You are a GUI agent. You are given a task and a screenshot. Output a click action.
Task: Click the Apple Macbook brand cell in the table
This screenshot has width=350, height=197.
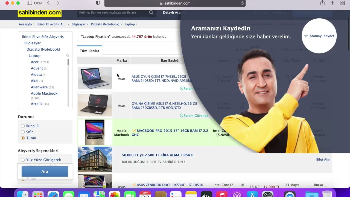click(x=122, y=133)
